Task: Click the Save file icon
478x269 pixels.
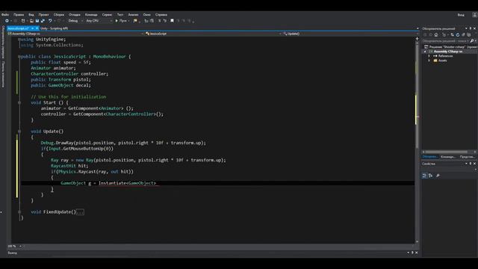Action: pos(37,21)
